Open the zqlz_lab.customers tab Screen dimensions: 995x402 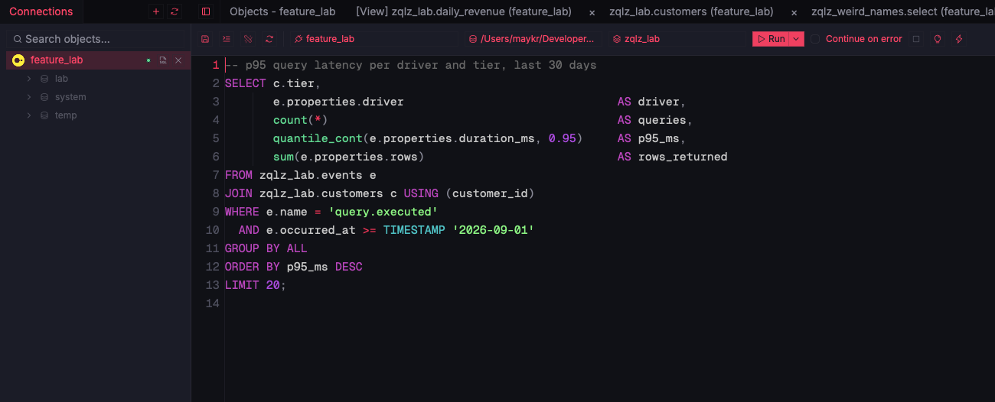tap(691, 11)
